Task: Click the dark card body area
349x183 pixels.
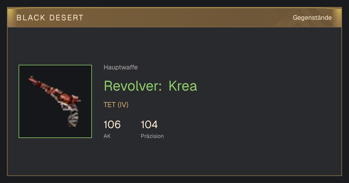Action: (174, 101)
